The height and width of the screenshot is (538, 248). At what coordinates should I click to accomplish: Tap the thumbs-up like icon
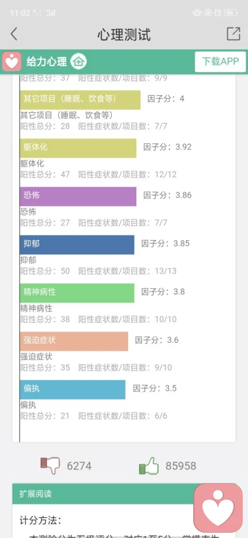pos(149,466)
